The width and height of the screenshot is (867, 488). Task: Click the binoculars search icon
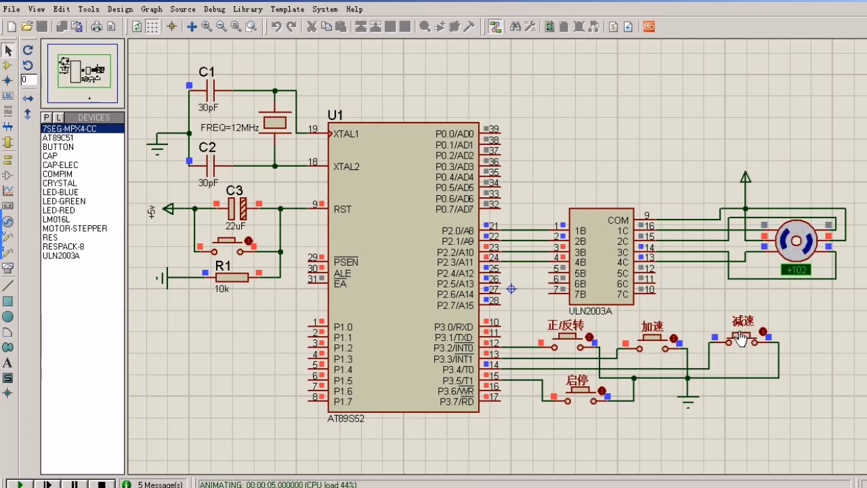pyautogui.click(x=515, y=26)
